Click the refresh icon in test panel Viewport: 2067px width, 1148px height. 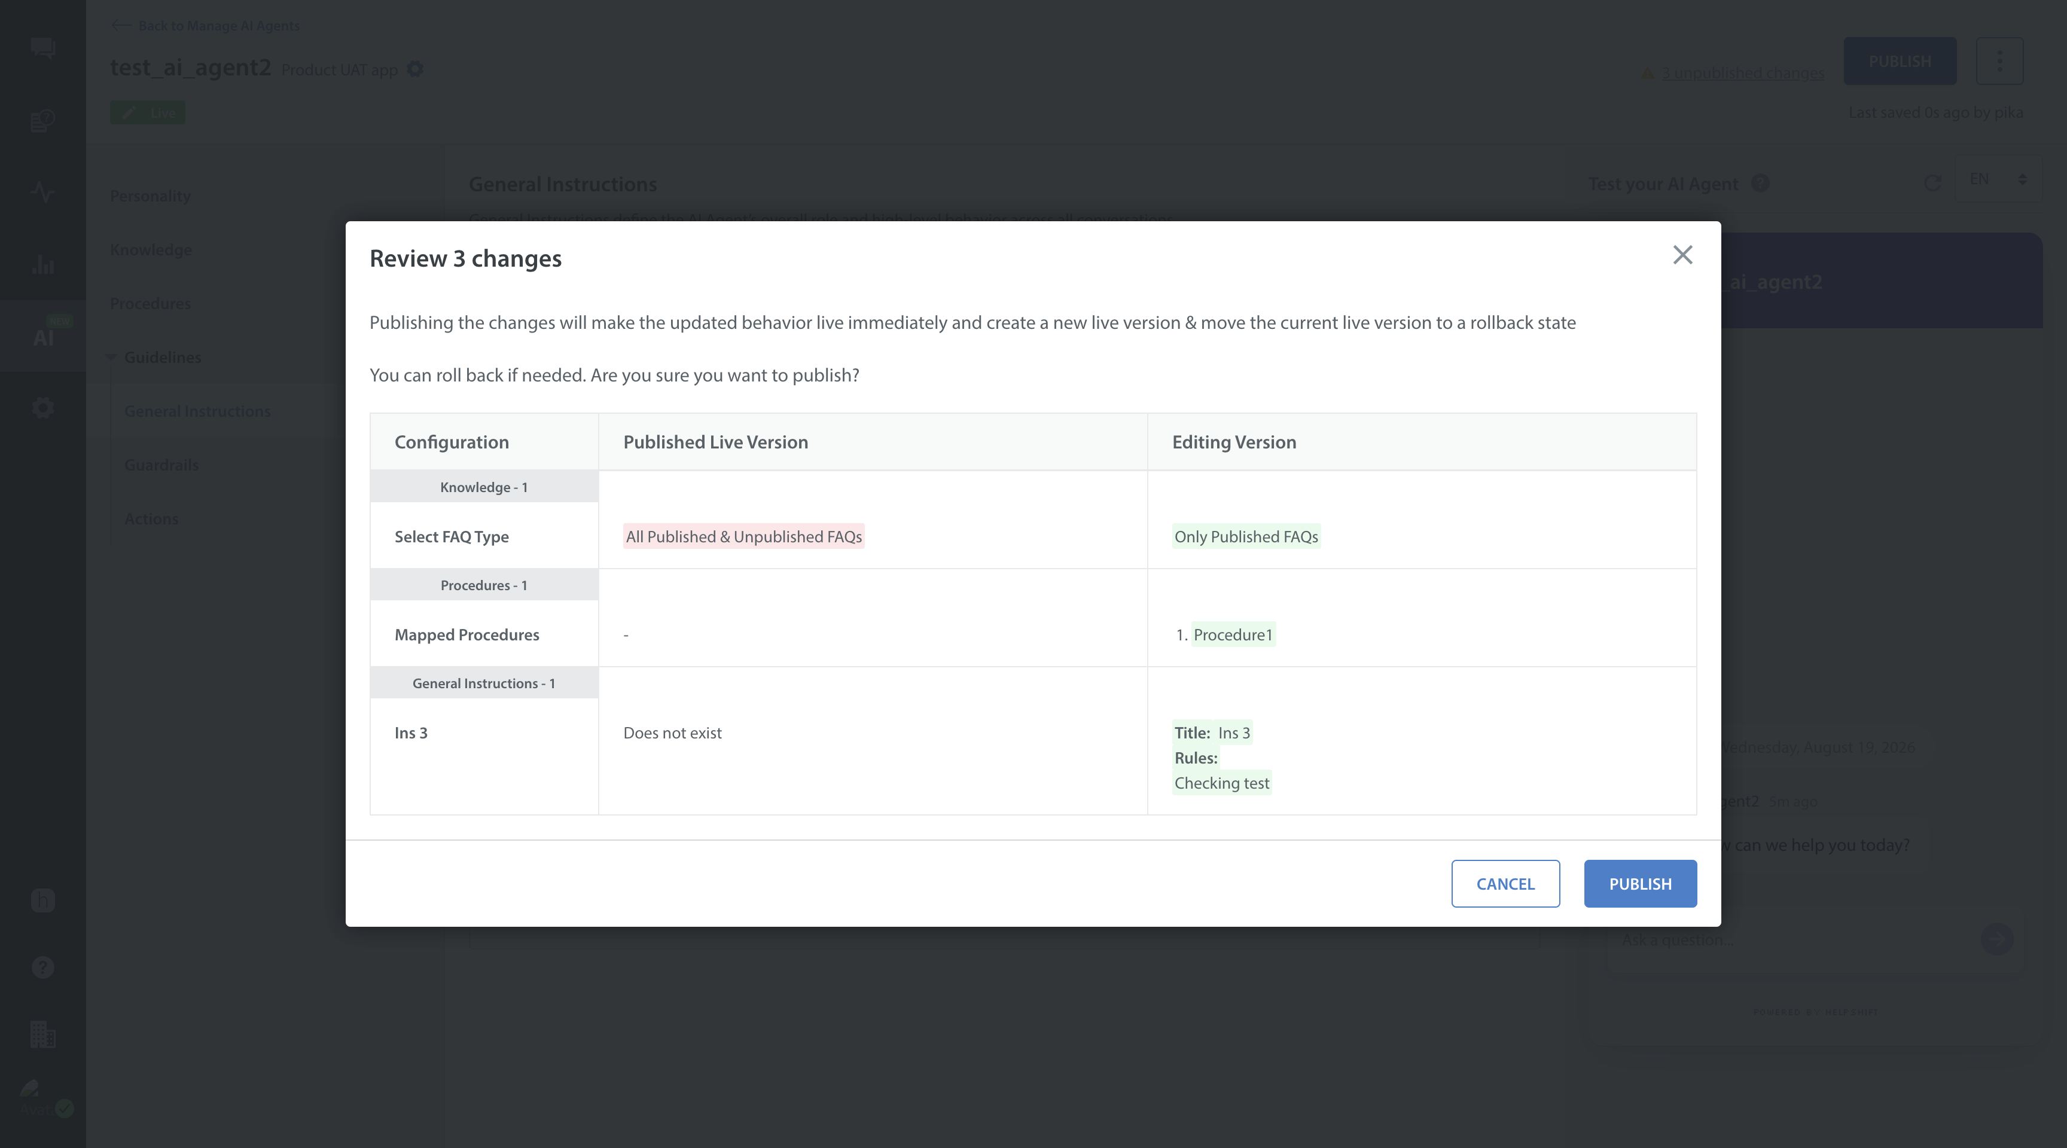tap(1932, 183)
